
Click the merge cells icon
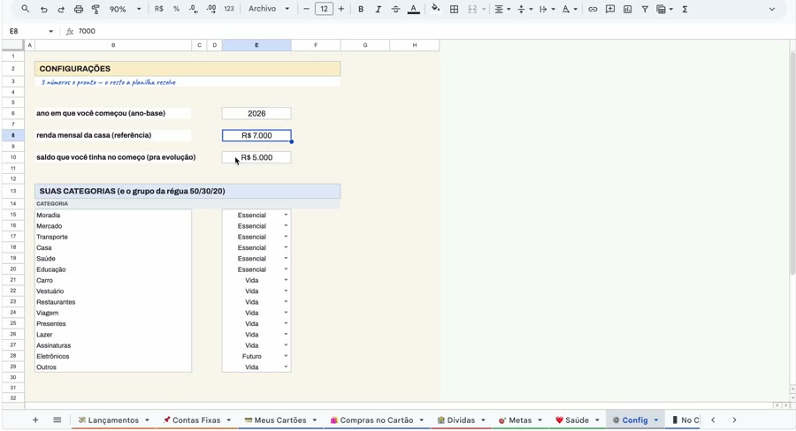(x=472, y=9)
